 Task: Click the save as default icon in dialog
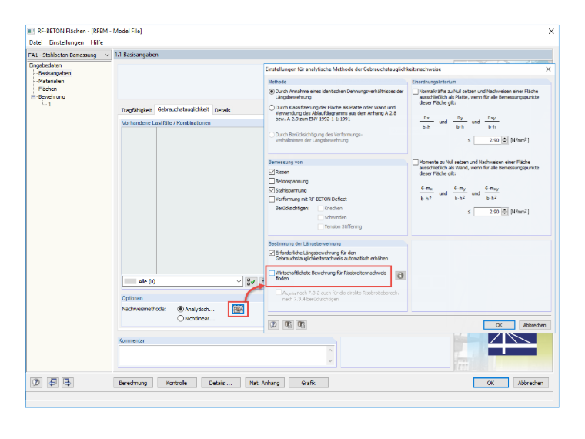[302, 325]
